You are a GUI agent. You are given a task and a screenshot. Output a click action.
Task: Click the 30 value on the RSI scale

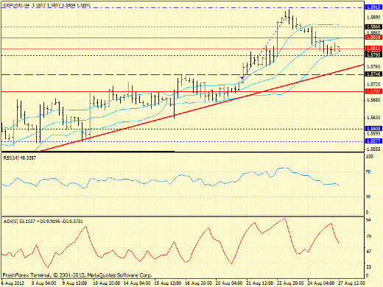pos(368,196)
